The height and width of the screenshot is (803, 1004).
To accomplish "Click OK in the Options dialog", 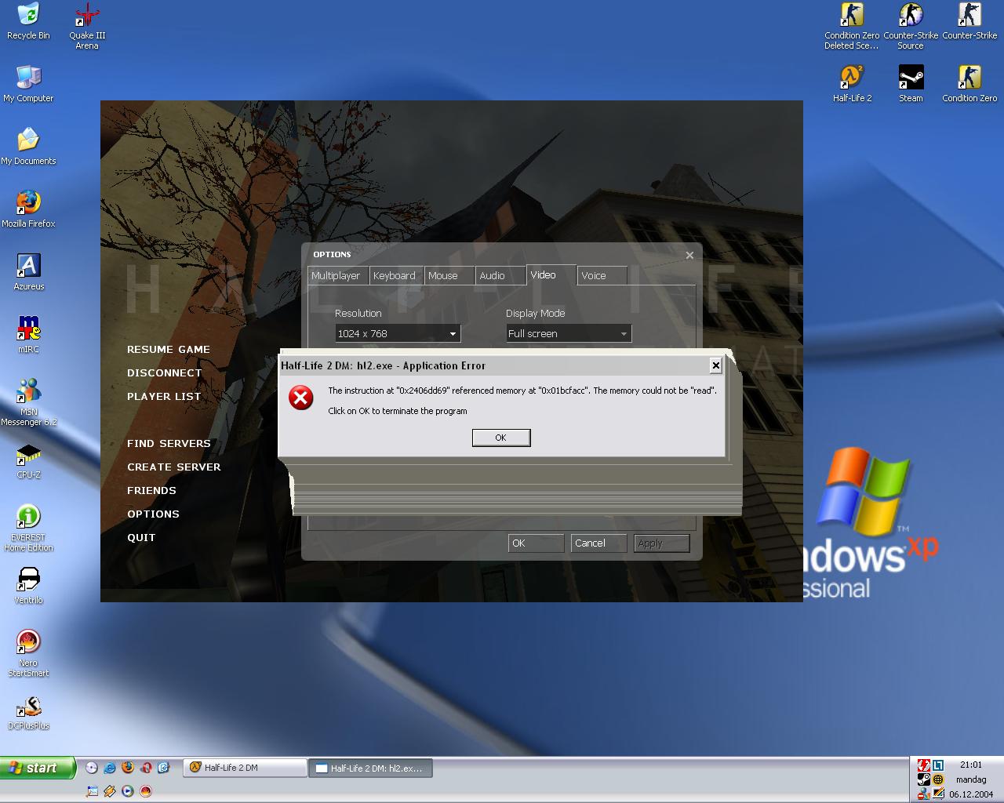I will (x=536, y=543).
